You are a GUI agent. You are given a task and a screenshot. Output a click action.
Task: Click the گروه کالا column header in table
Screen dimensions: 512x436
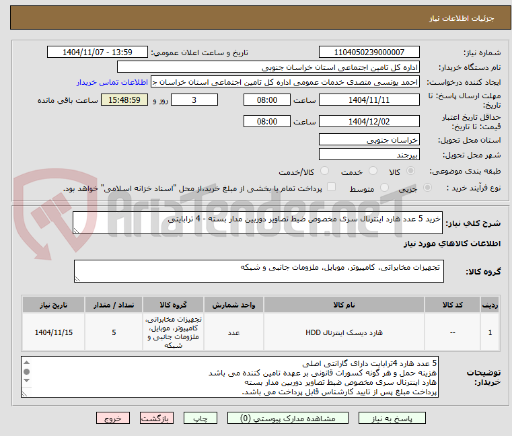[x=173, y=305]
